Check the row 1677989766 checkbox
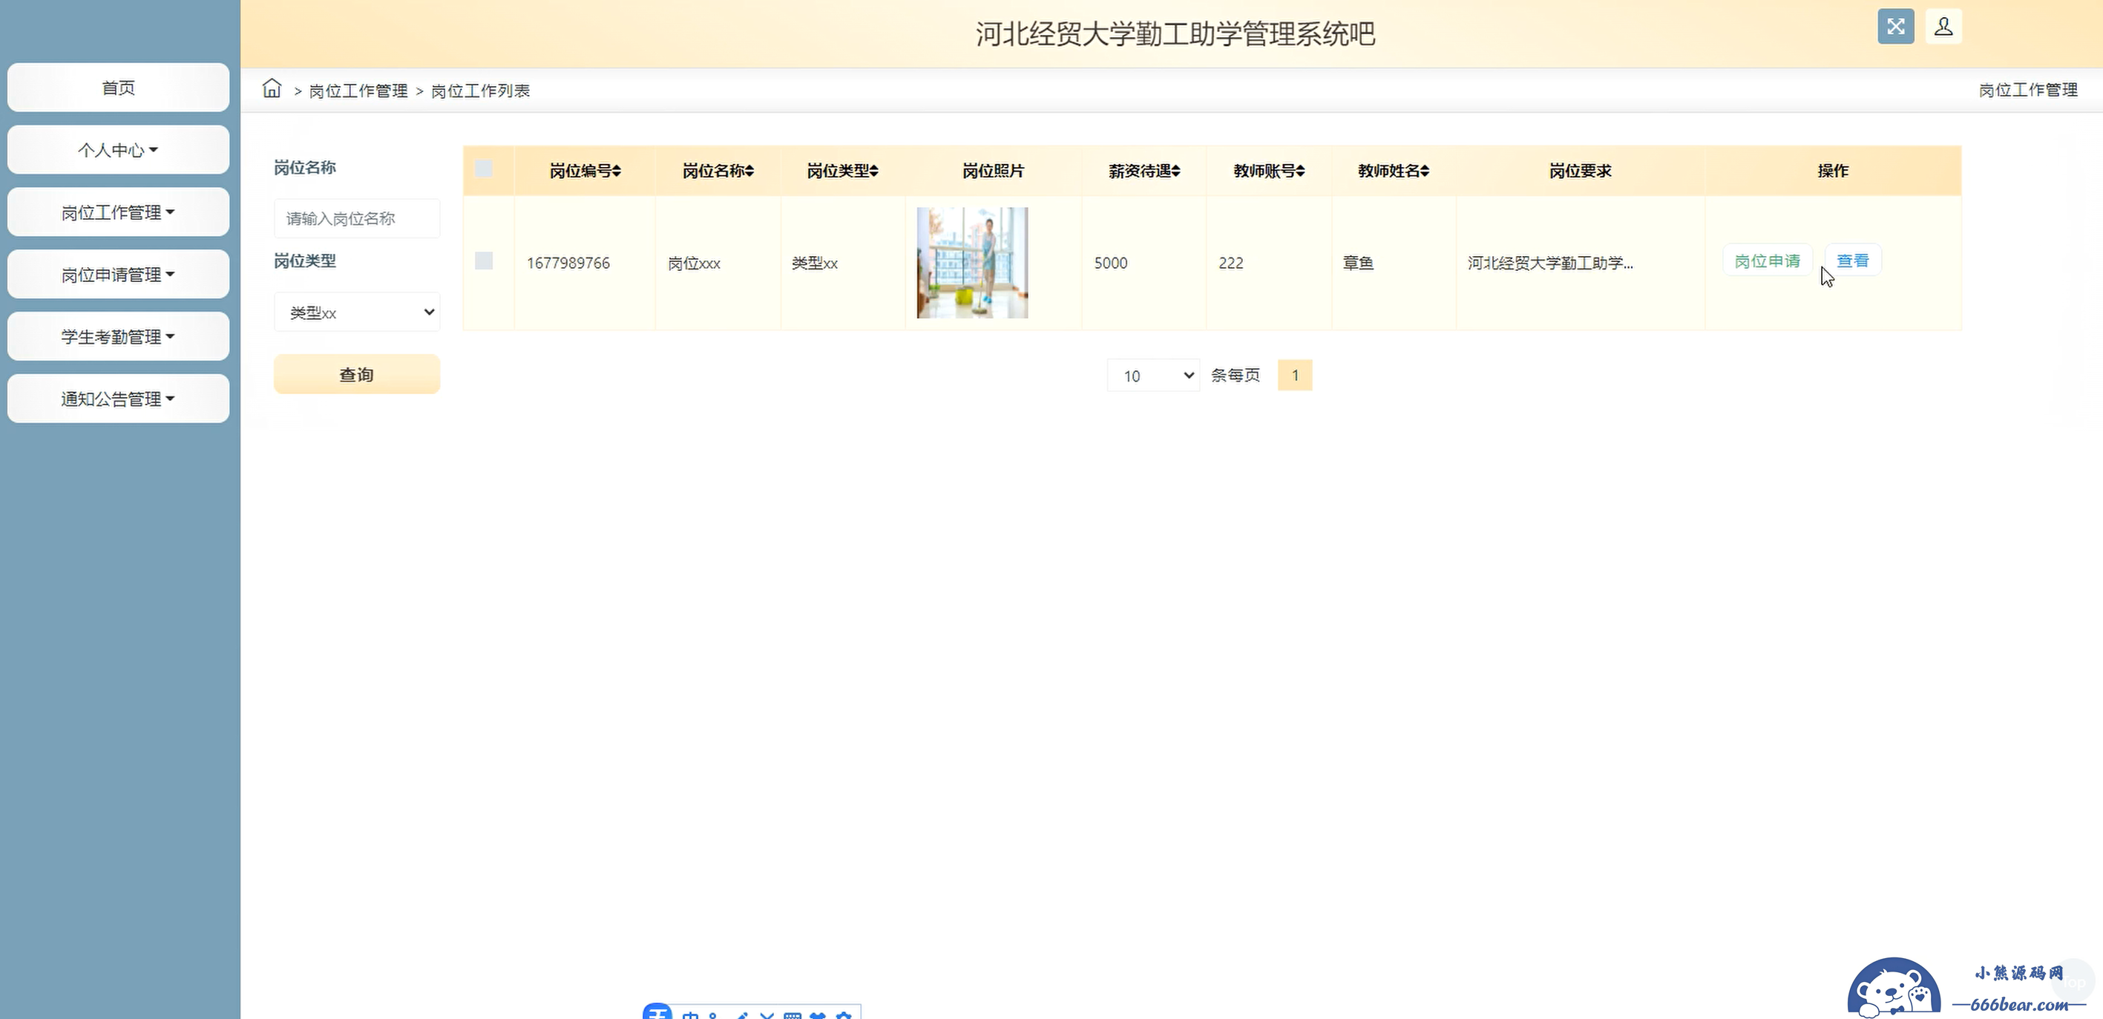 pos(483,261)
